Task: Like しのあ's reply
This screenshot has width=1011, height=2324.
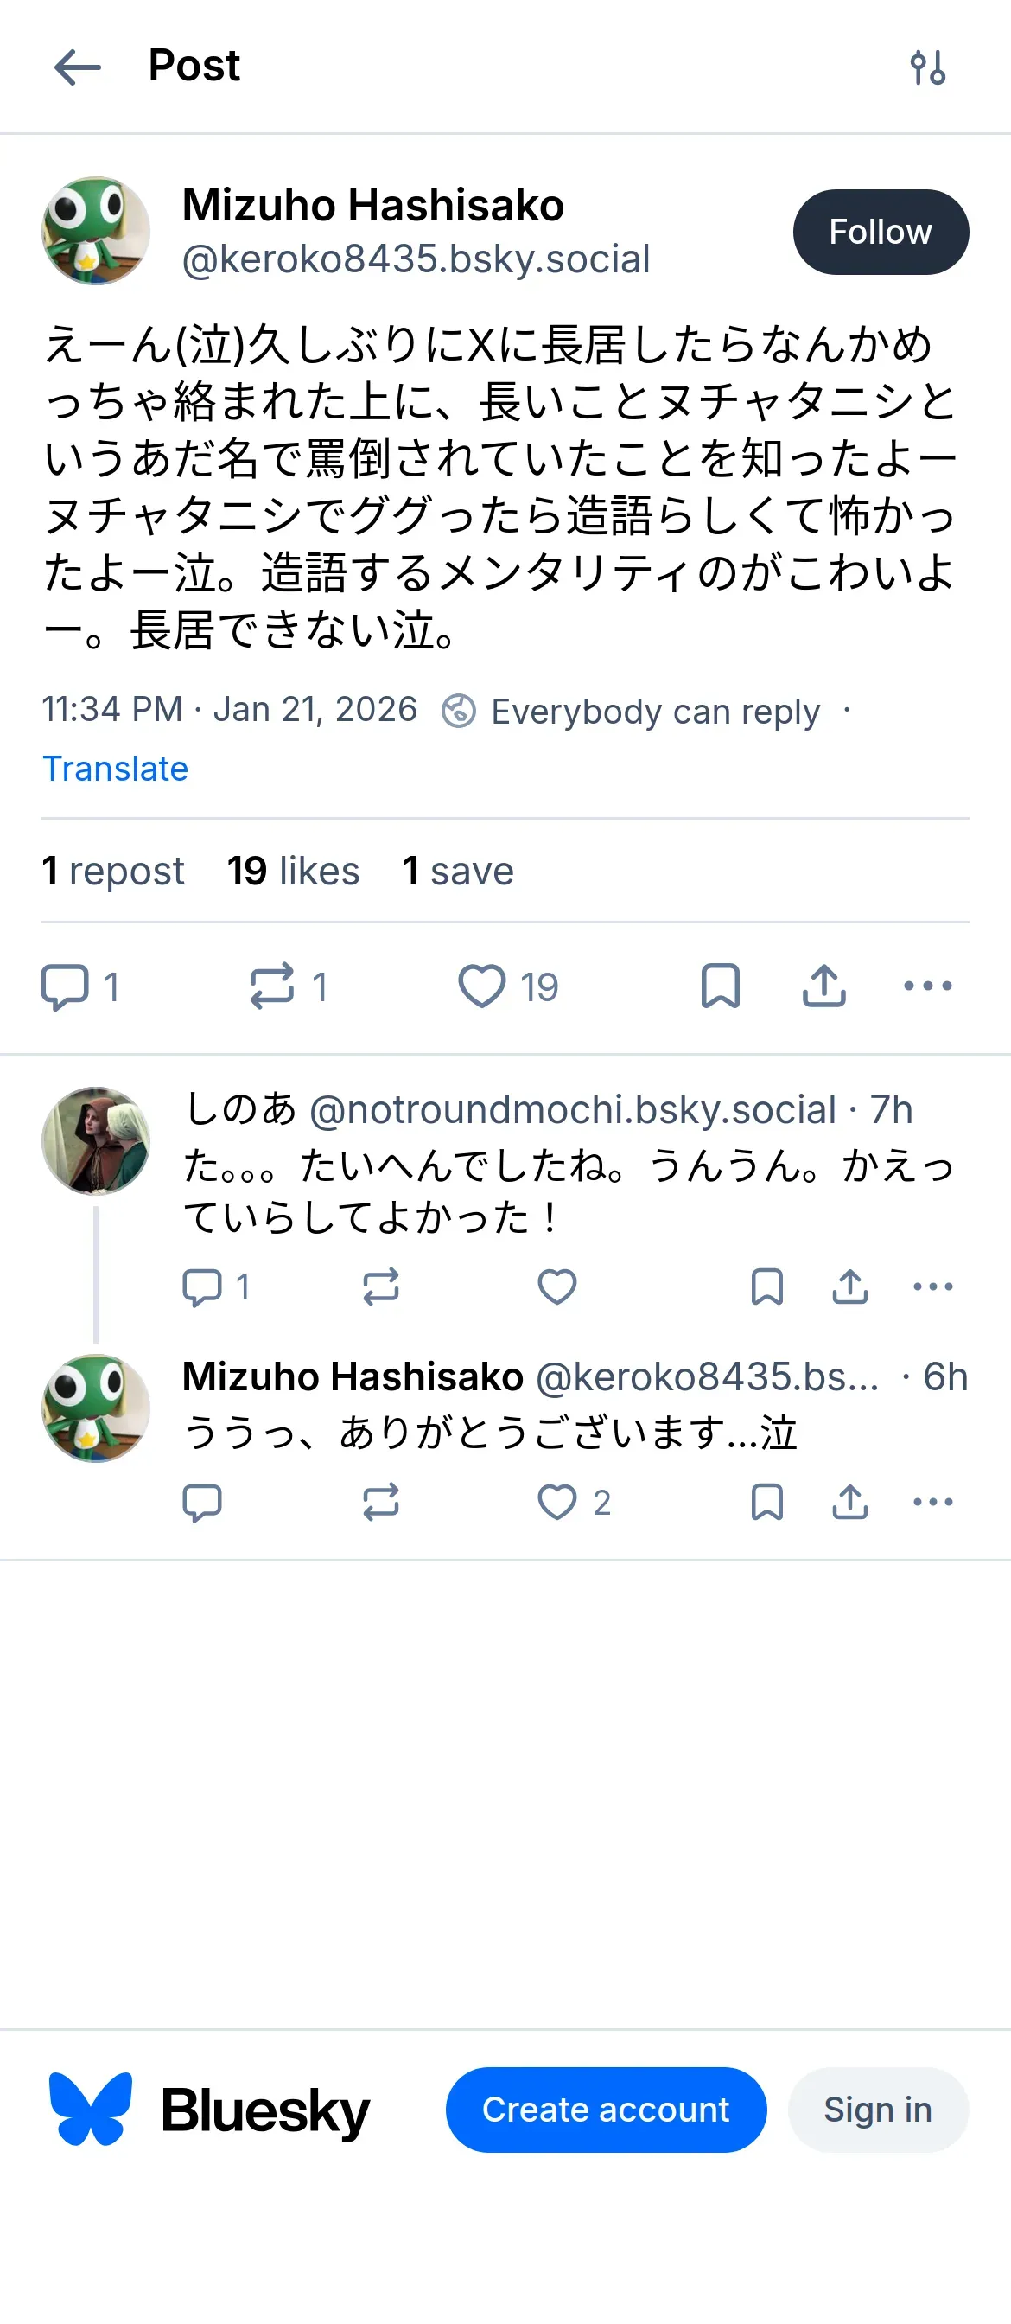Action: point(556,1287)
